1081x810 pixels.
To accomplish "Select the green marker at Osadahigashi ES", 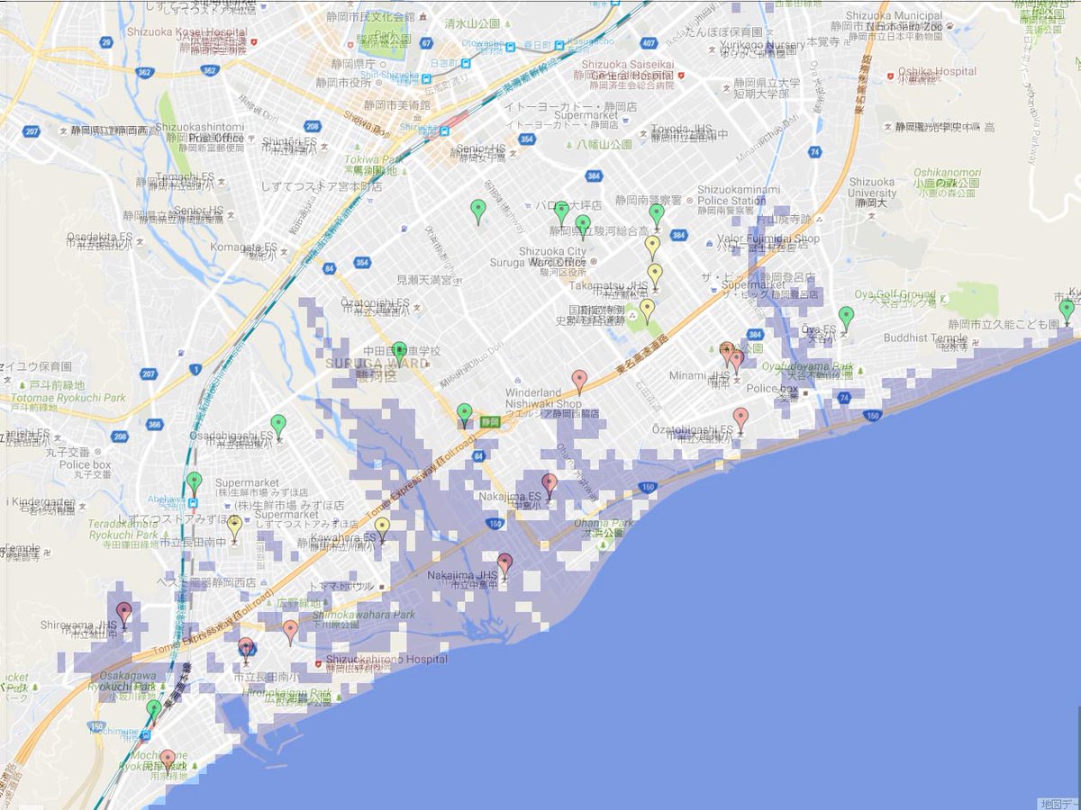I will [x=278, y=427].
